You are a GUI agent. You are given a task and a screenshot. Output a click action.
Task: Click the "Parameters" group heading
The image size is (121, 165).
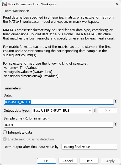pyautogui.click(x=12, y=88)
